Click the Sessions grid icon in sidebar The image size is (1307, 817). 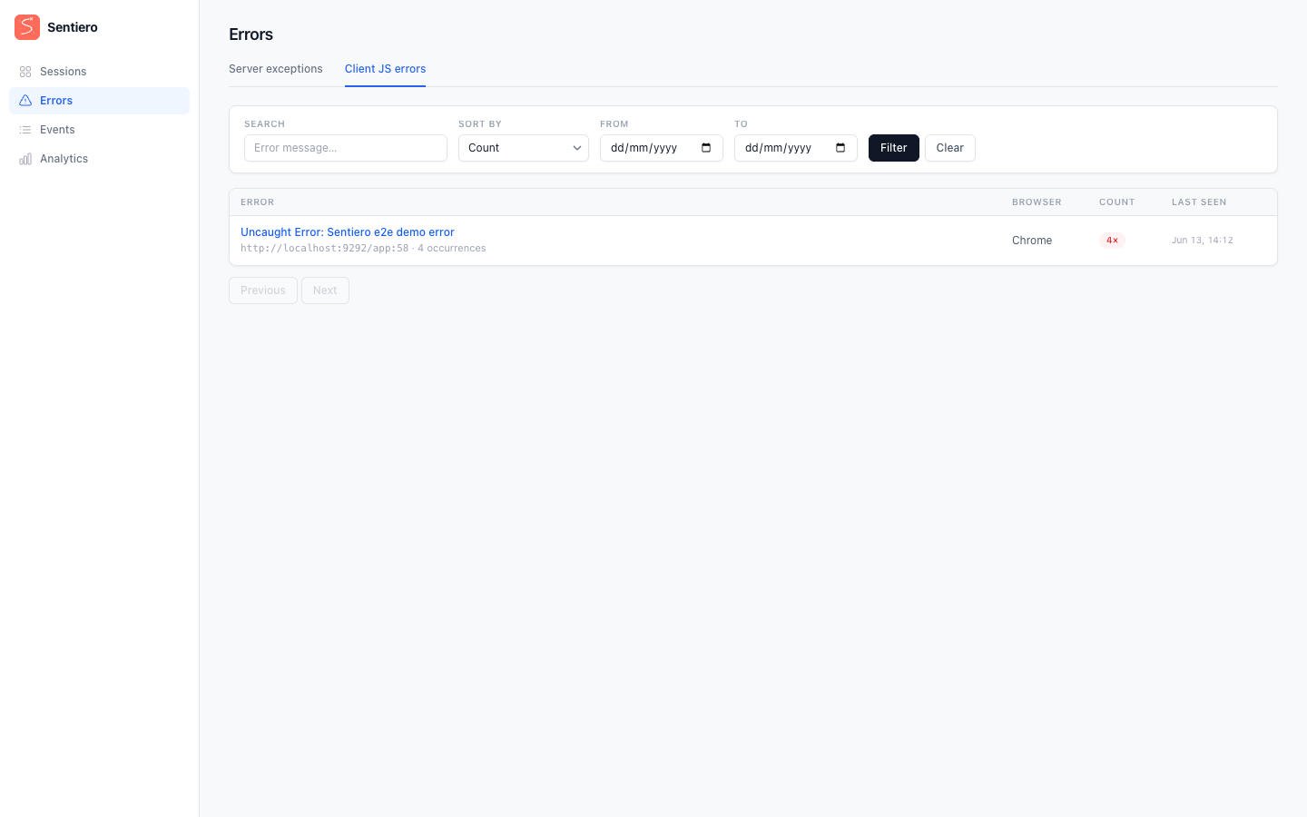coord(25,72)
